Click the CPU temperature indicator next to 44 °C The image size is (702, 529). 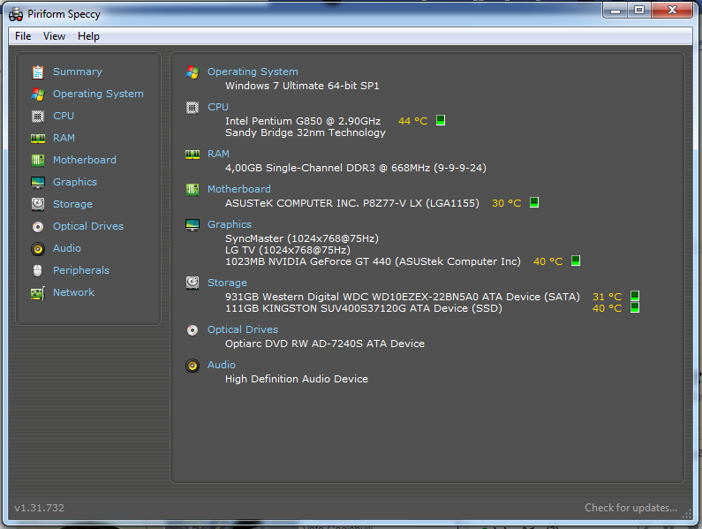(441, 120)
